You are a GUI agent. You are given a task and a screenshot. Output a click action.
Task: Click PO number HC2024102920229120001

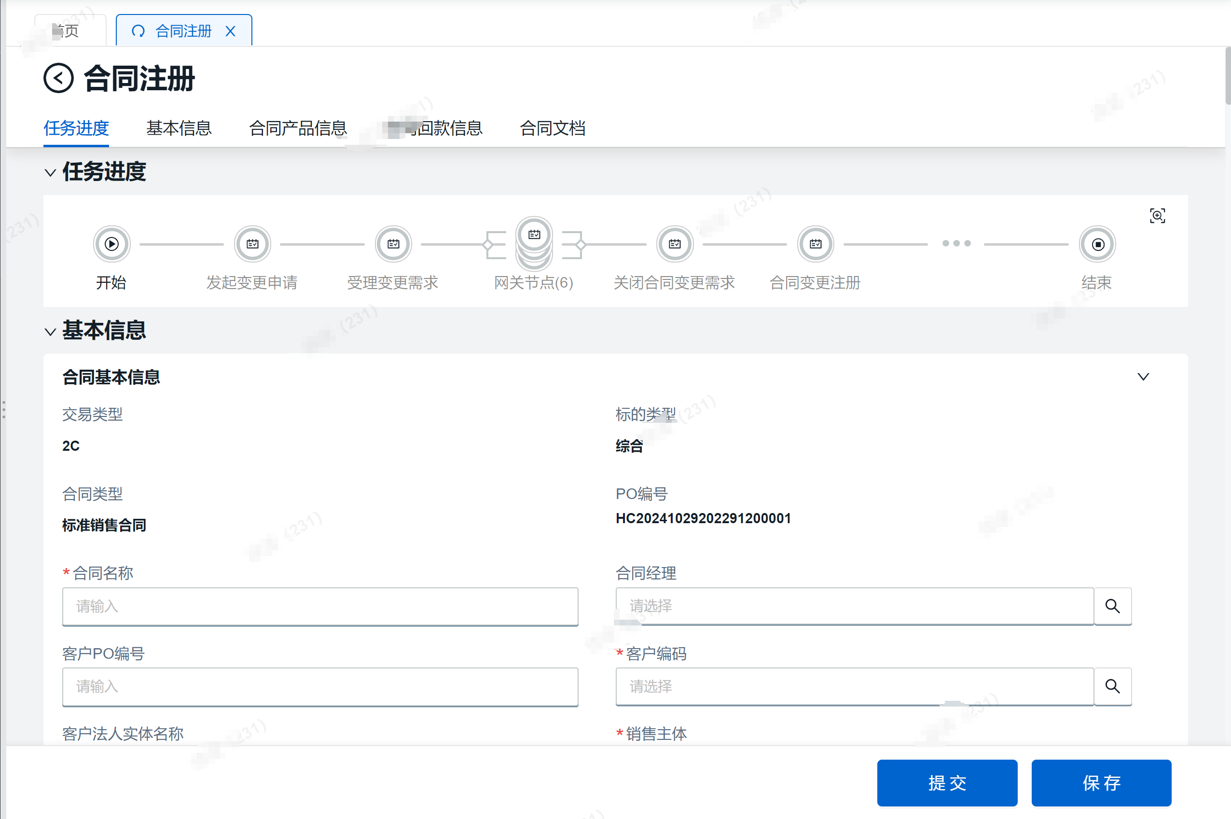tap(703, 518)
